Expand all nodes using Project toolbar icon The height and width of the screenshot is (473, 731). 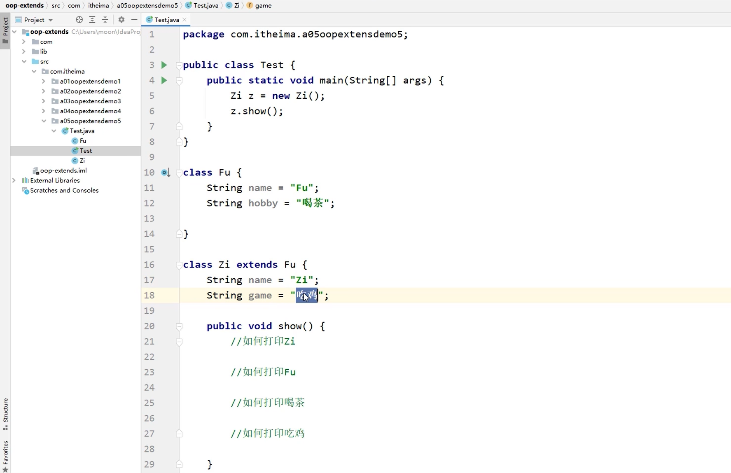click(x=92, y=19)
